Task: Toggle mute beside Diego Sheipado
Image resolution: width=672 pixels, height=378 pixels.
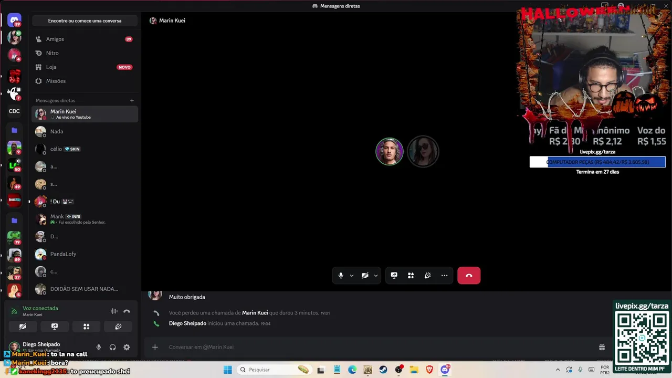Action: coord(98,347)
